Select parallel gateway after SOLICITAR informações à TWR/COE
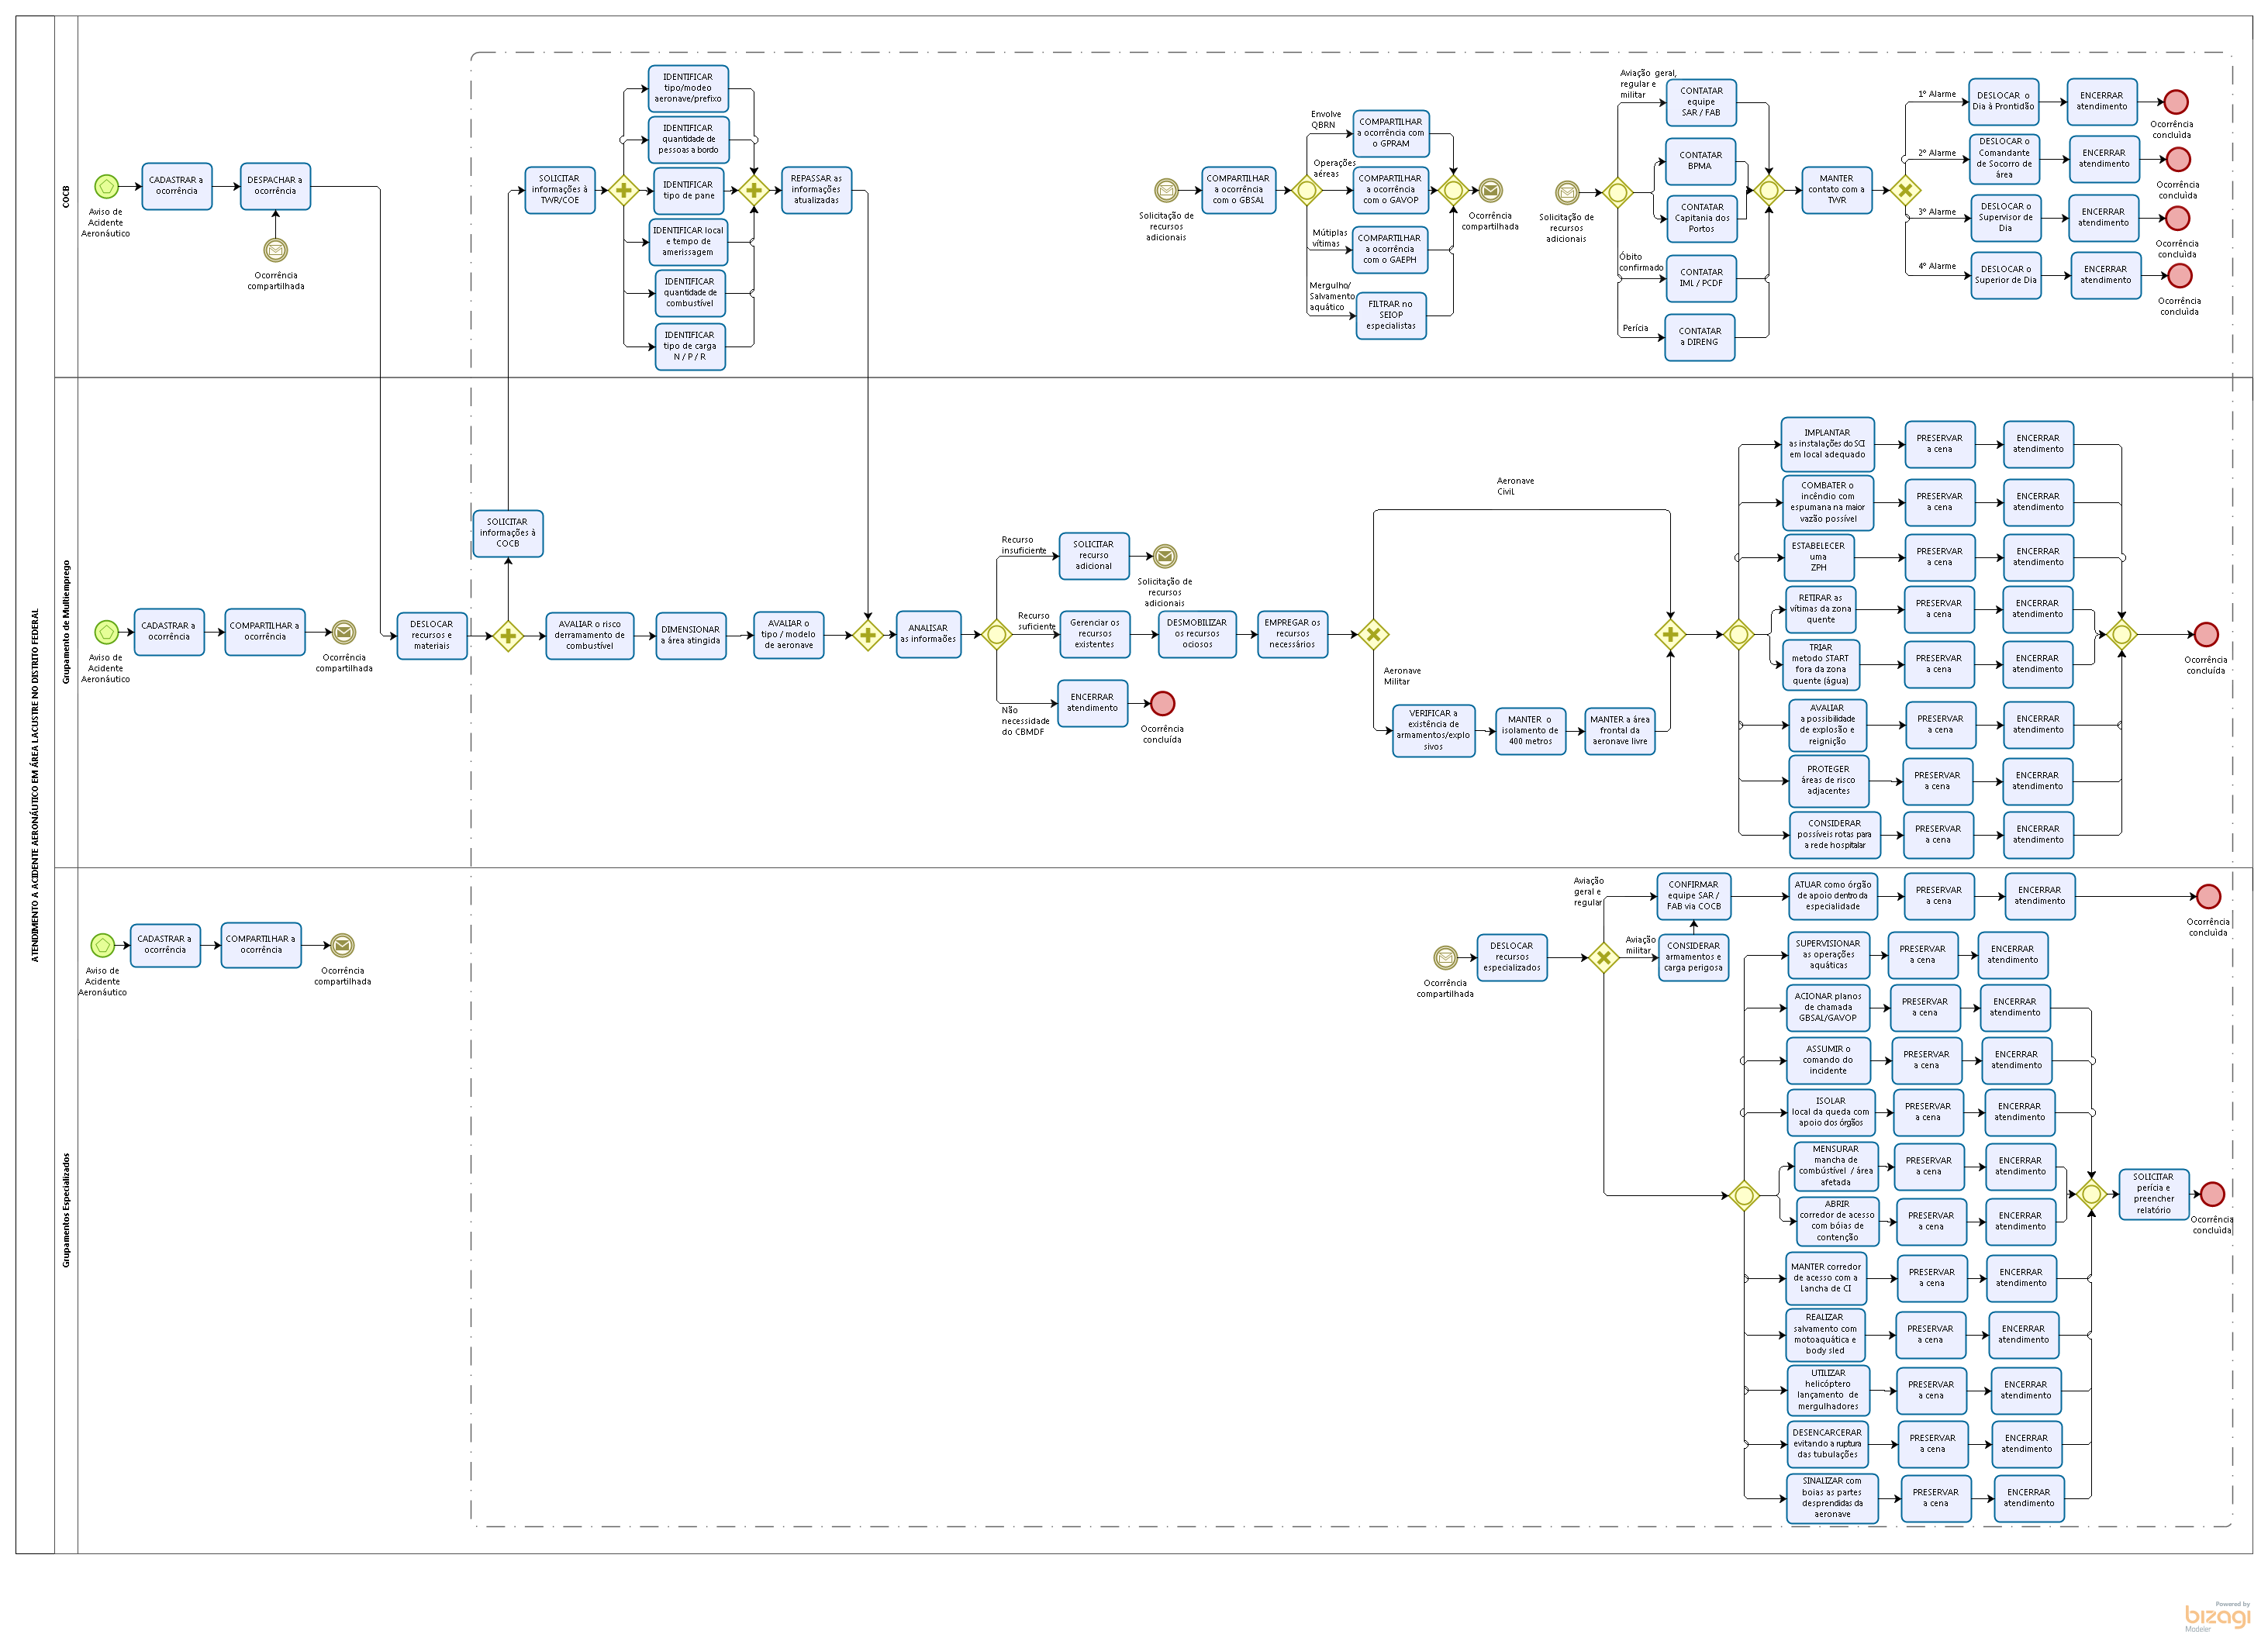Screen dimensions: 2268x1641 click(x=623, y=190)
